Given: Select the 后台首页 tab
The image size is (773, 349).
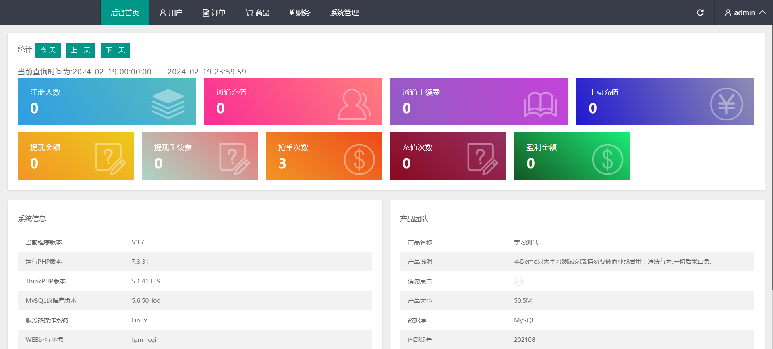Looking at the screenshot, I should [x=125, y=13].
